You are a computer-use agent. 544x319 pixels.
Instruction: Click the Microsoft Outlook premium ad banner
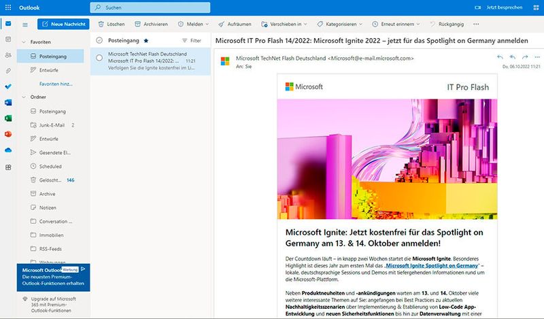[54, 277]
